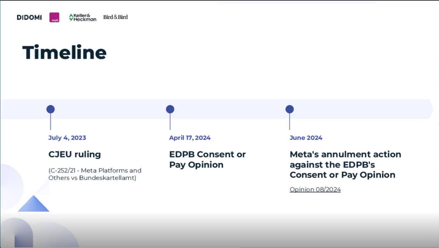Click the Keller & Heckman logo
This screenshot has width=439, height=248.
point(83,17)
